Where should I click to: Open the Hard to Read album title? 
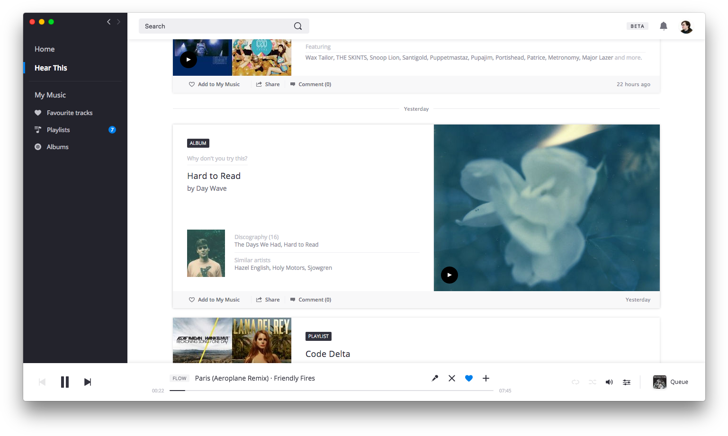click(214, 176)
